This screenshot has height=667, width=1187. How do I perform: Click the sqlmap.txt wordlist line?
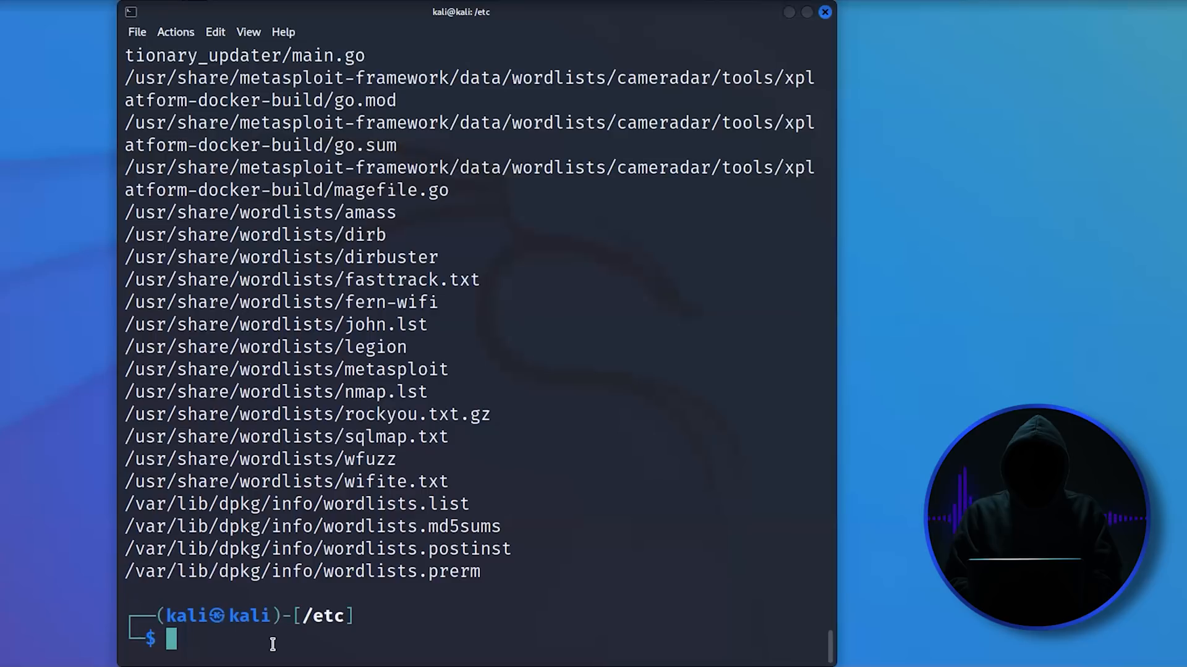coord(286,437)
